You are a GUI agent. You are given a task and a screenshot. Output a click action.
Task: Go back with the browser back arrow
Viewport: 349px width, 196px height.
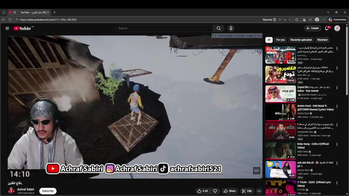[x=4, y=20]
